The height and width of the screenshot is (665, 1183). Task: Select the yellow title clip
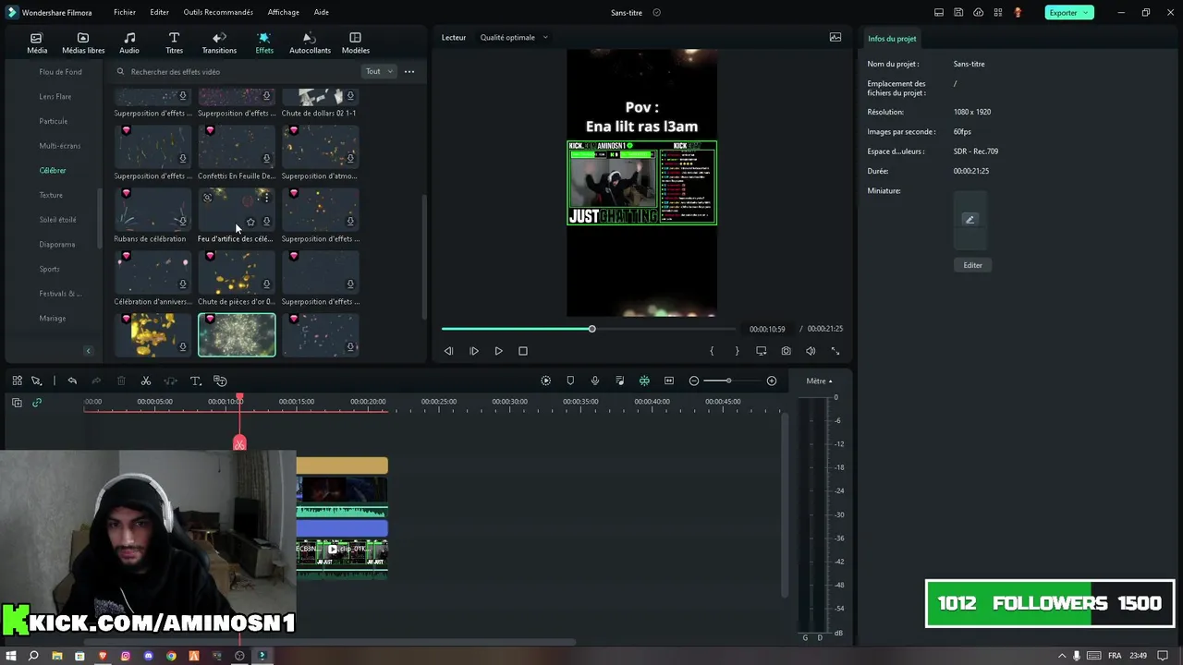[x=342, y=465]
